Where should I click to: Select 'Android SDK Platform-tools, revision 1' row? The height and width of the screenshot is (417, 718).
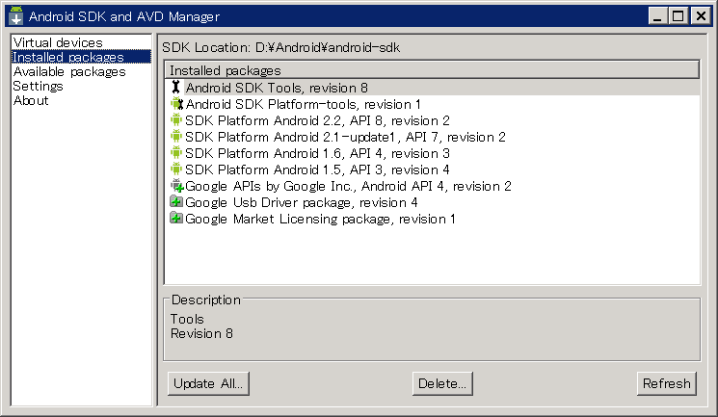tap(433, 104)
